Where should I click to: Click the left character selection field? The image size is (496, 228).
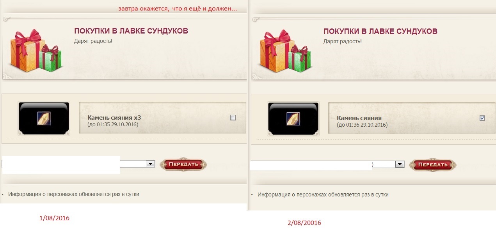(x=78, y=164)
